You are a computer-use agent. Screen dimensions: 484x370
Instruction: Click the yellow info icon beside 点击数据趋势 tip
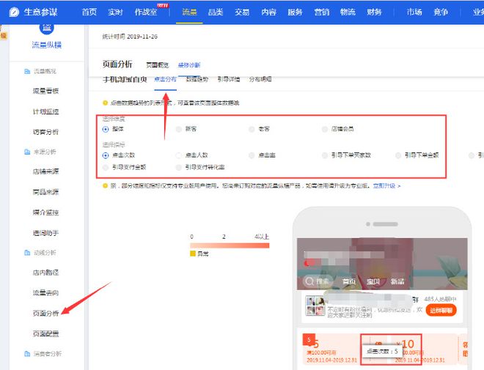tap(106, 103)
